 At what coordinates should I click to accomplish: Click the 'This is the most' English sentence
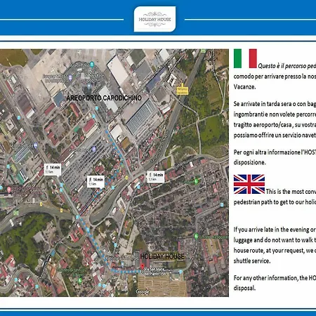point(275,197)
